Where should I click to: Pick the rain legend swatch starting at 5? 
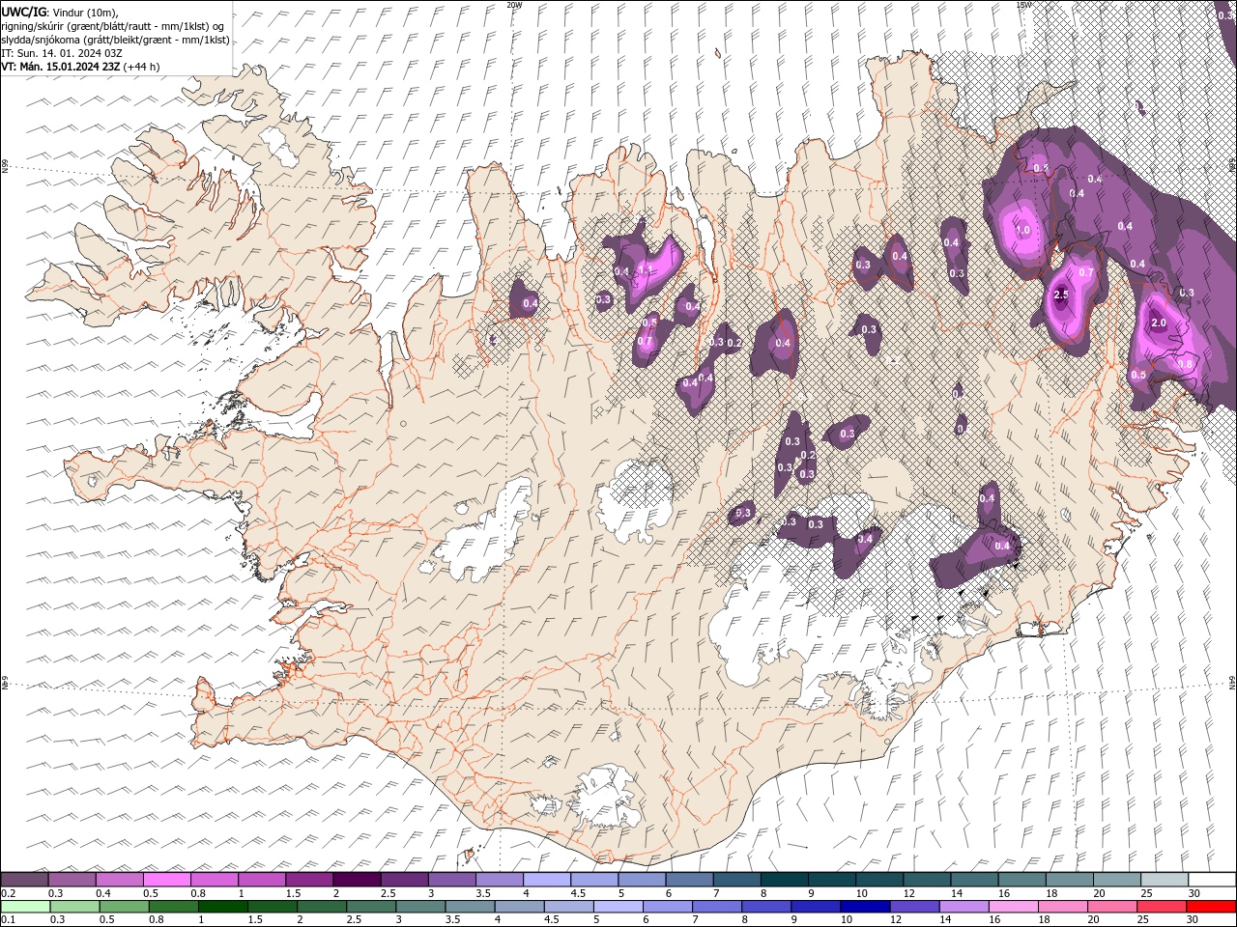618,907
